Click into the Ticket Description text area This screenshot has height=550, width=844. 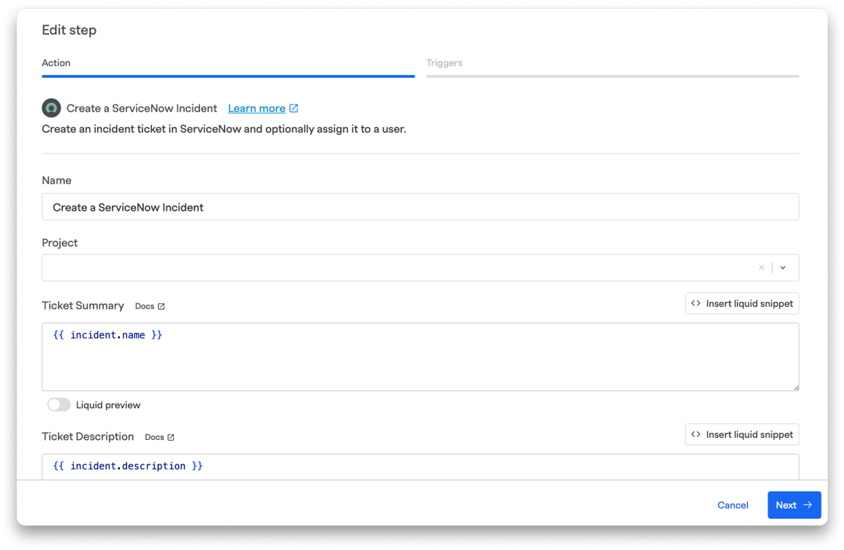click(420, 467)
